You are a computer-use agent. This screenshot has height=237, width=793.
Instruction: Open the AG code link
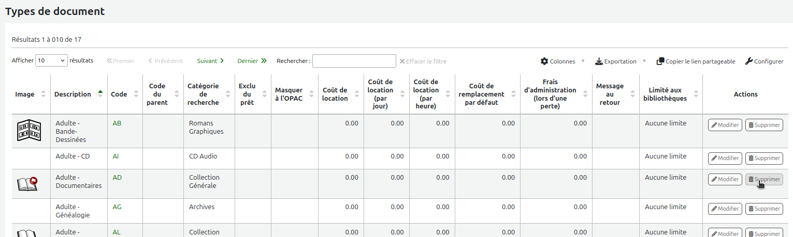click(118, 207)
